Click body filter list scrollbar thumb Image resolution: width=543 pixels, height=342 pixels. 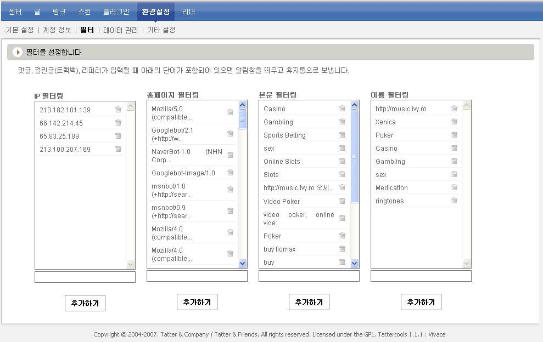354,156
